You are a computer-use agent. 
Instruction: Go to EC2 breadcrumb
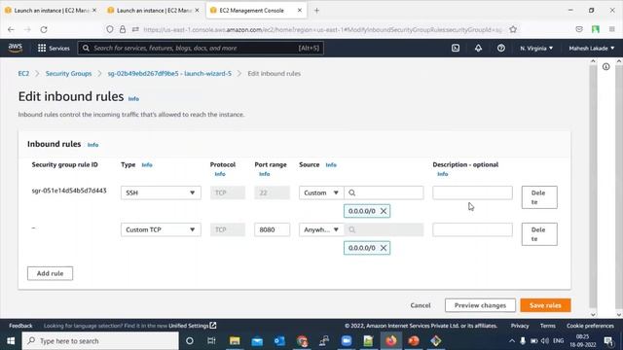click(23, 74)
